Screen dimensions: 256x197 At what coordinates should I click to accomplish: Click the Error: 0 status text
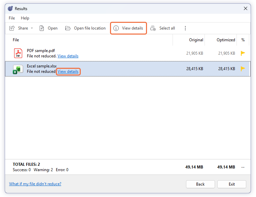pyautogui.click(x=62, y=170)
